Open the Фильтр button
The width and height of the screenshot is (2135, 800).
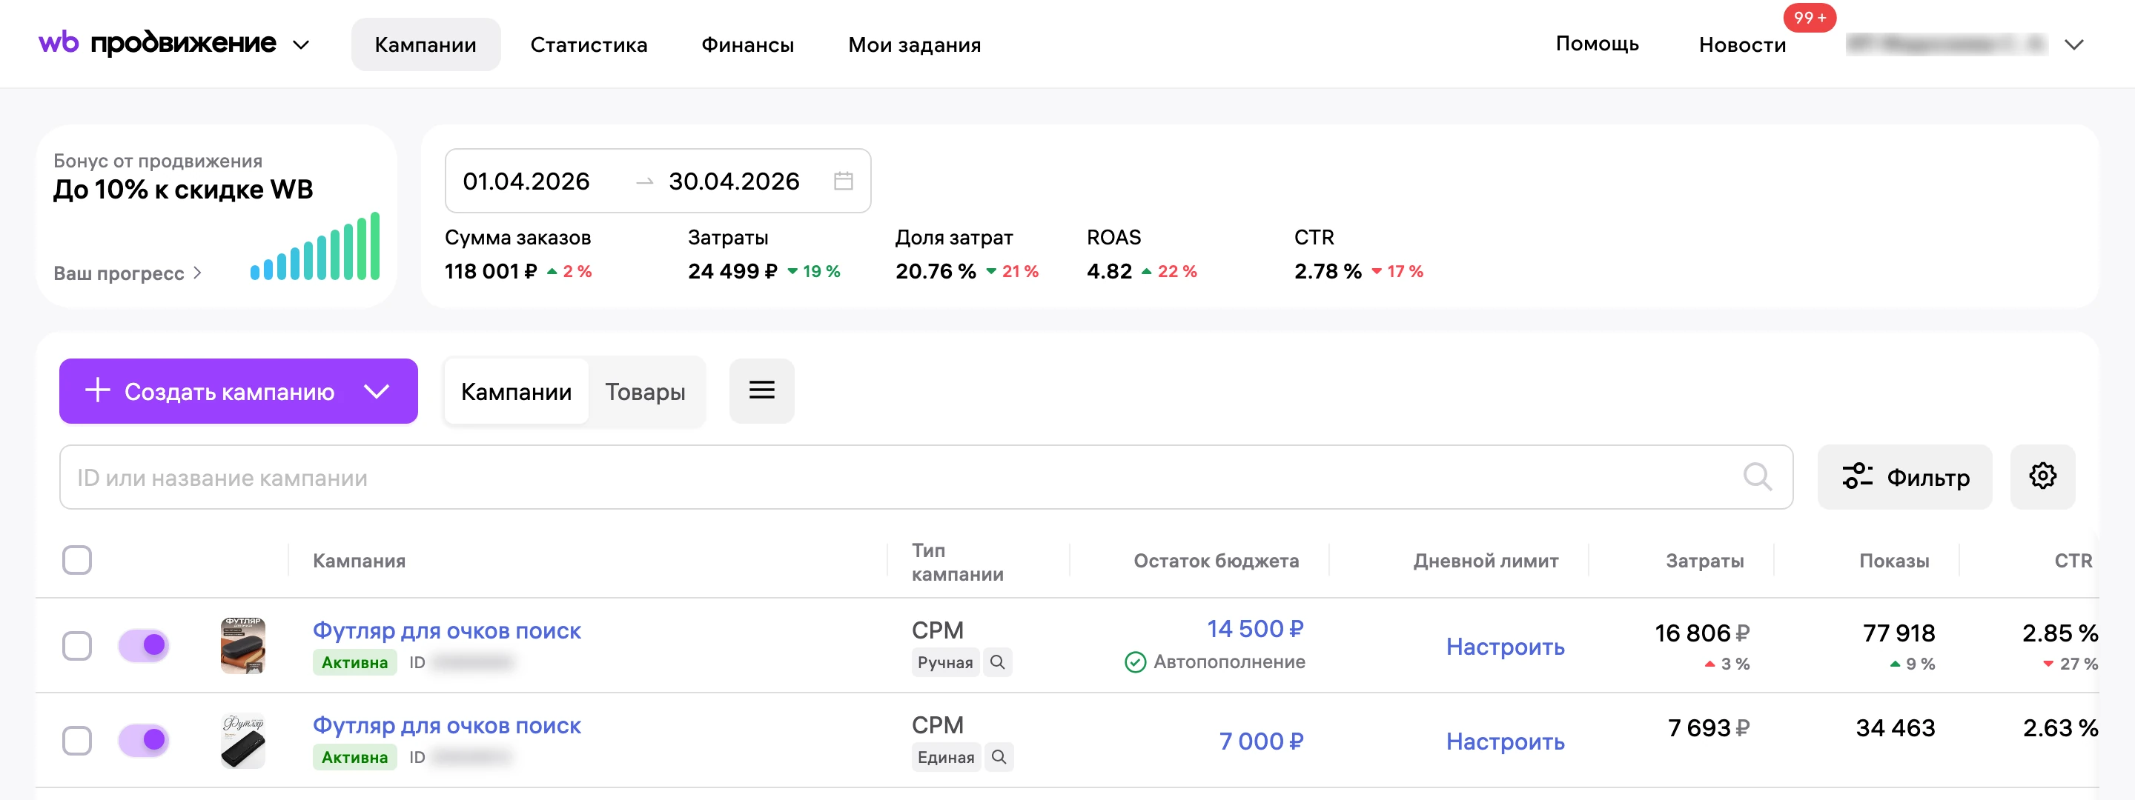tap(1904, 477)
